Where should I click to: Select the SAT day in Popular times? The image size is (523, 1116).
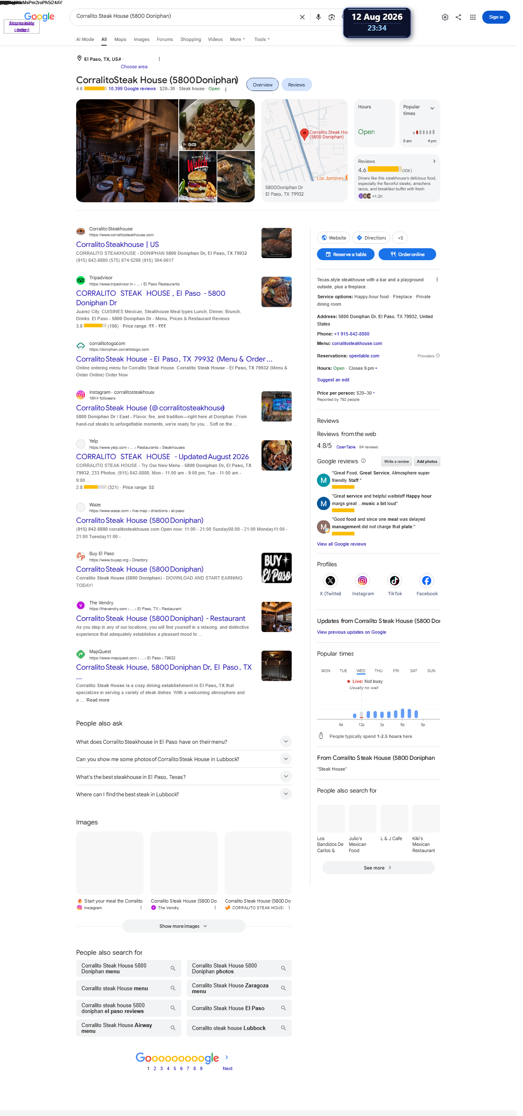(x=413, y=671)
